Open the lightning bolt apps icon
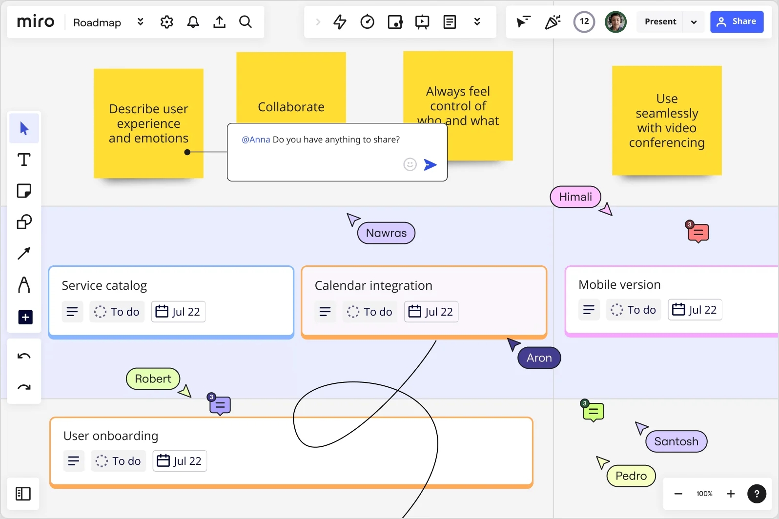 click(340, 22)
